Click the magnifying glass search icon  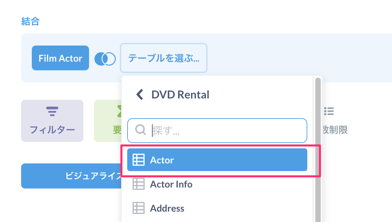(141, 130)
